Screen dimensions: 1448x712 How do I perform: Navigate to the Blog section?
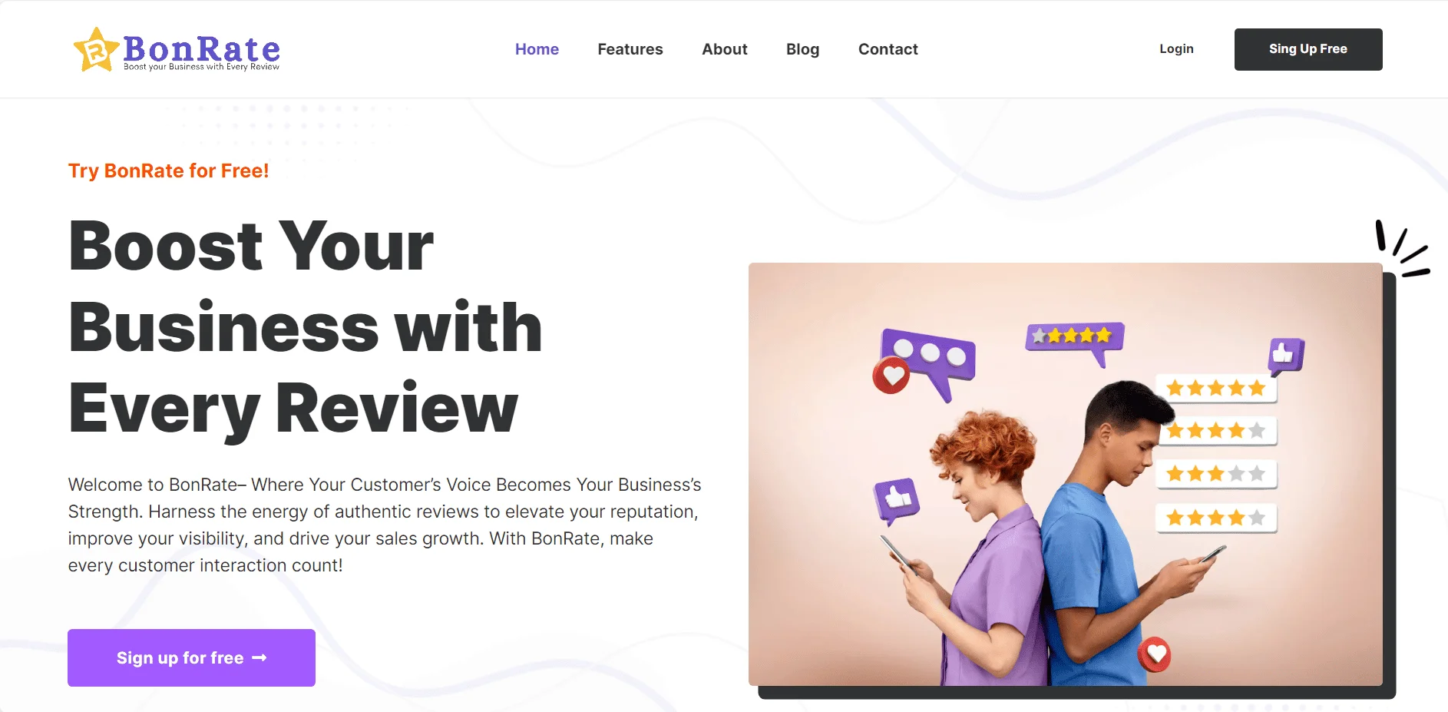tap(802, 49)
